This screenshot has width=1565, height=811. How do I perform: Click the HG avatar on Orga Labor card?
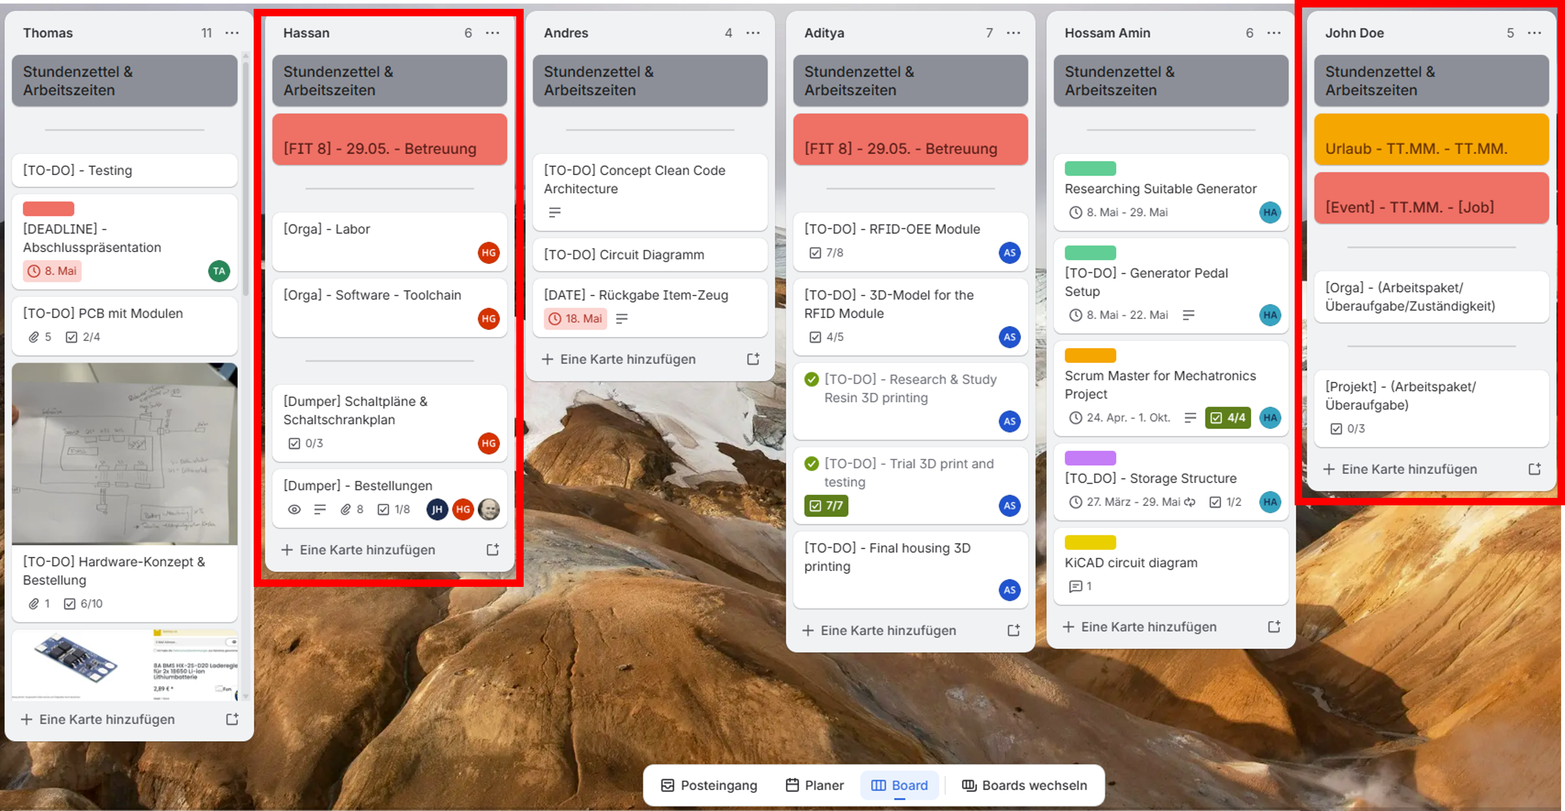point(489,253)
